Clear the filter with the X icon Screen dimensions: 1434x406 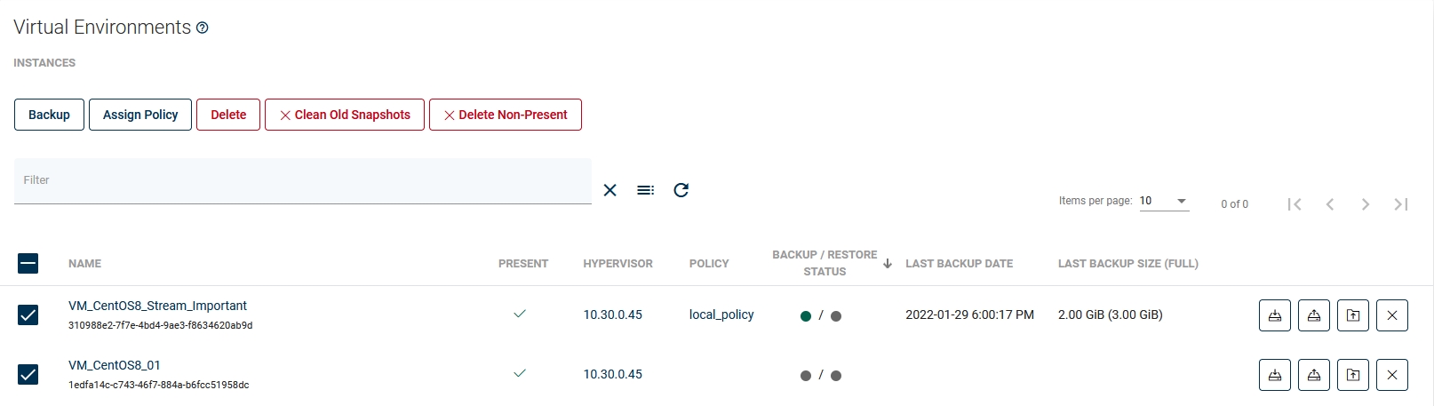point(609,190)
